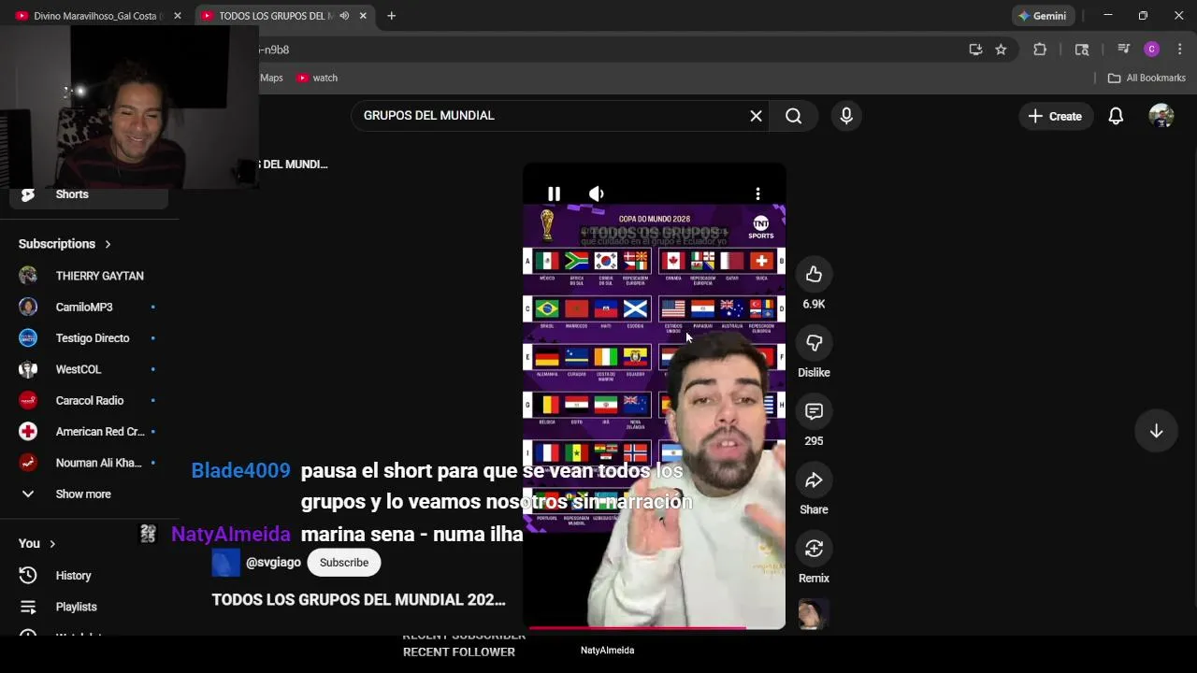Open Shorts in the sidebar
The image size is (1197, 673).
[89, 194]
